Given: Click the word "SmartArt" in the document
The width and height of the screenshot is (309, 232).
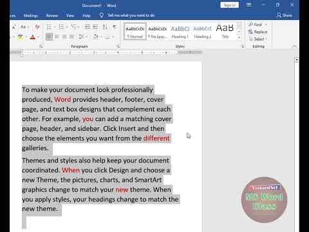Looking at the screenshot, I should tap(148, 180).
